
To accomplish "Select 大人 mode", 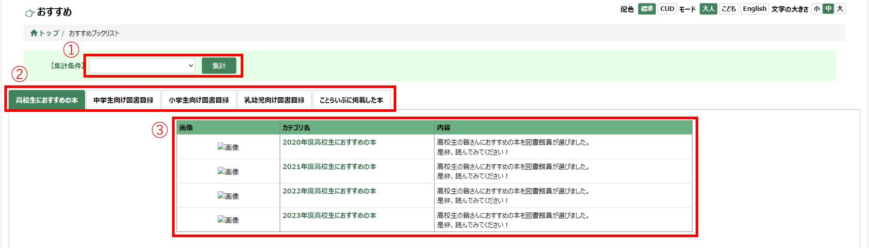I will [x=708, y=9].
